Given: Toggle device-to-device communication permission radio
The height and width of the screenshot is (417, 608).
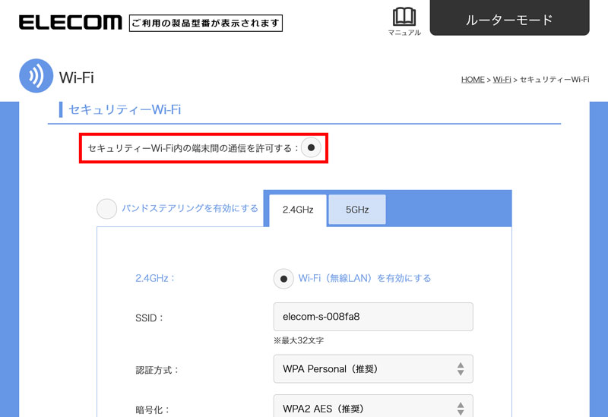Looking at the screenshot, I should [311, 147].
